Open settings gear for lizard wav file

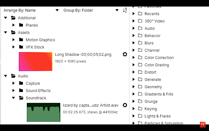pyautogui.click(x=125, y=105)
